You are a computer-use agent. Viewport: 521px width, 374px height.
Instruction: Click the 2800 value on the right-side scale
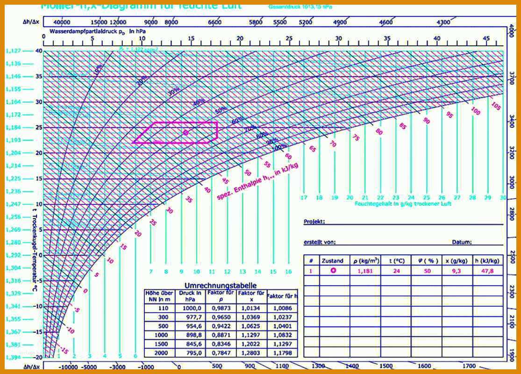(512, 214)
